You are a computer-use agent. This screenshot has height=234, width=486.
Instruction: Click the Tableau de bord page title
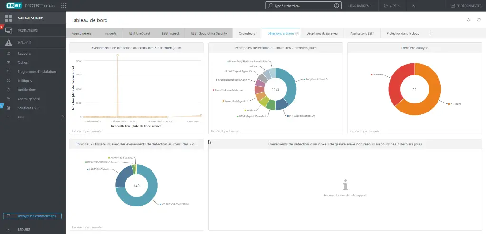pyautogui.click(x=90, y=20)
